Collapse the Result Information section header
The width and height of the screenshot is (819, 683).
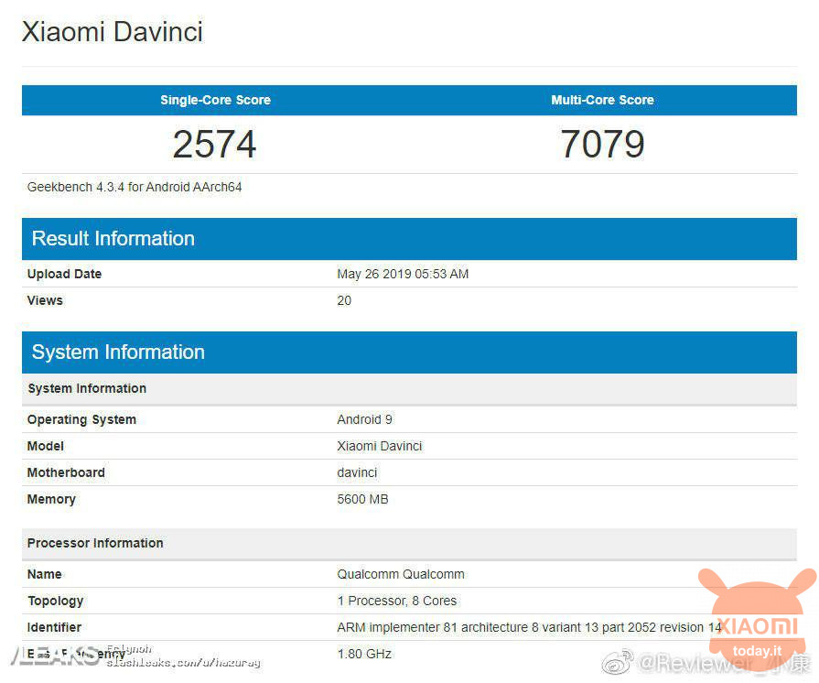pyautogui.click(x=113, y=239)
